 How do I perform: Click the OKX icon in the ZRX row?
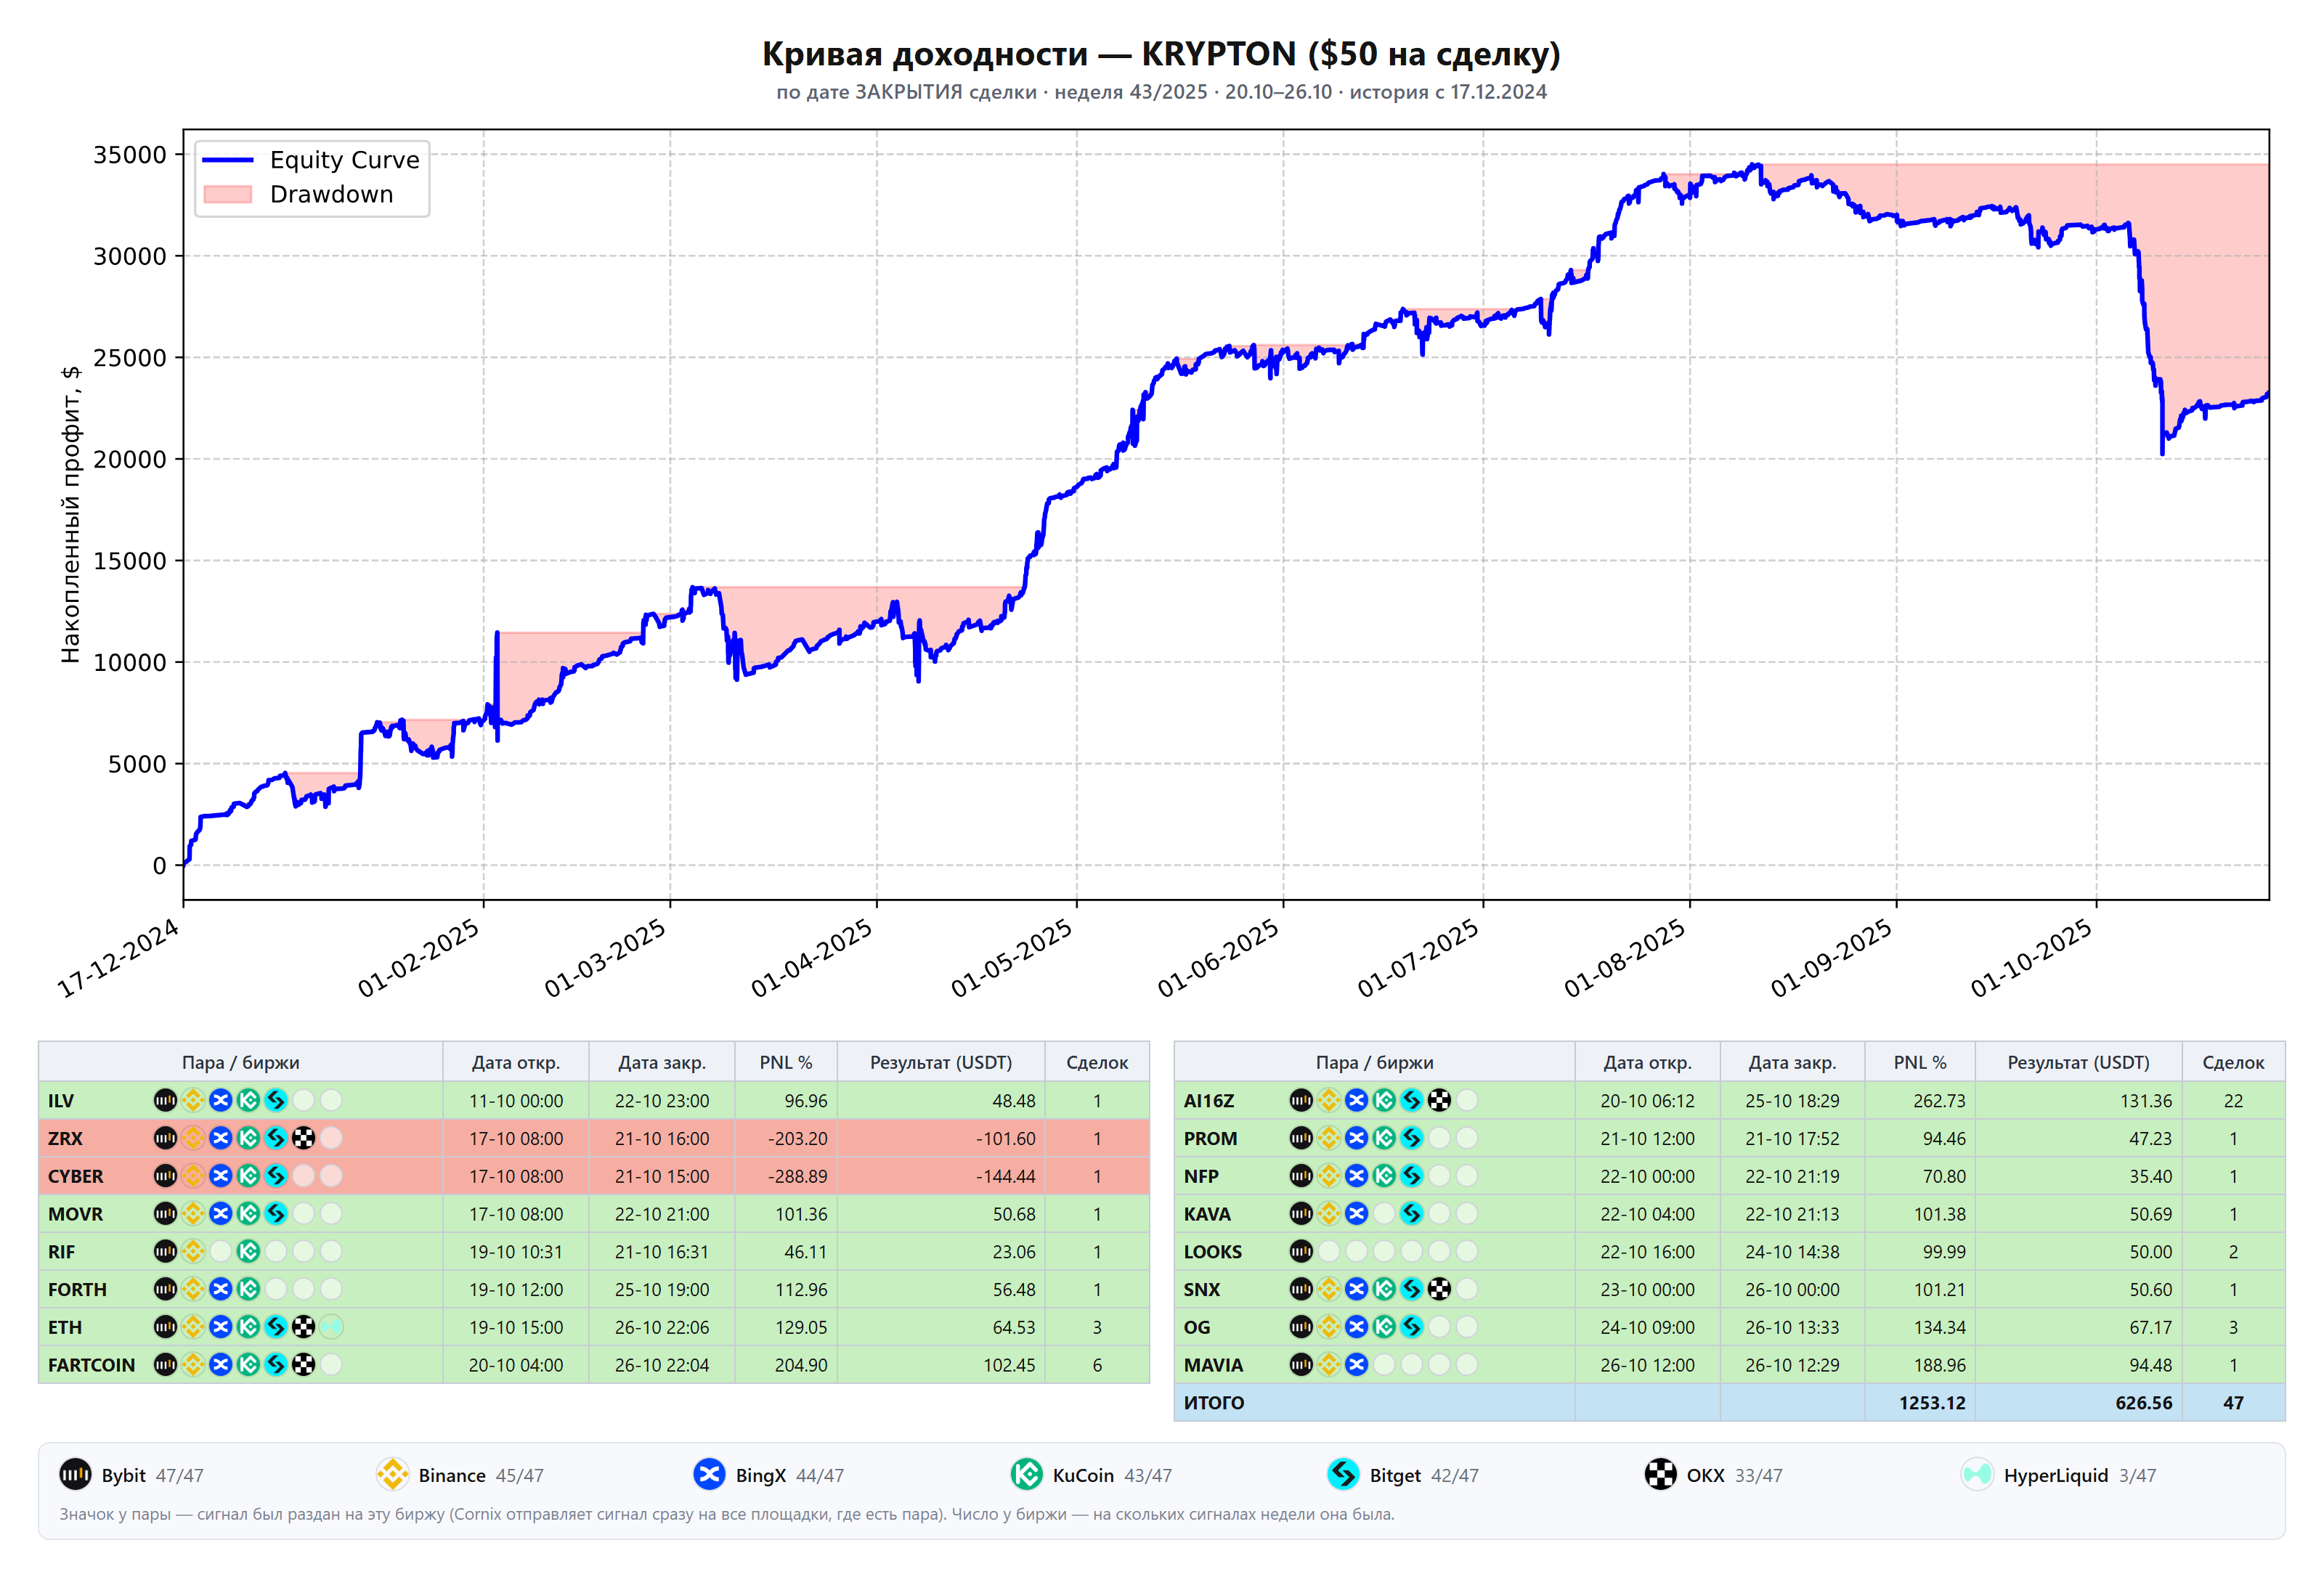click(304, 1138)
